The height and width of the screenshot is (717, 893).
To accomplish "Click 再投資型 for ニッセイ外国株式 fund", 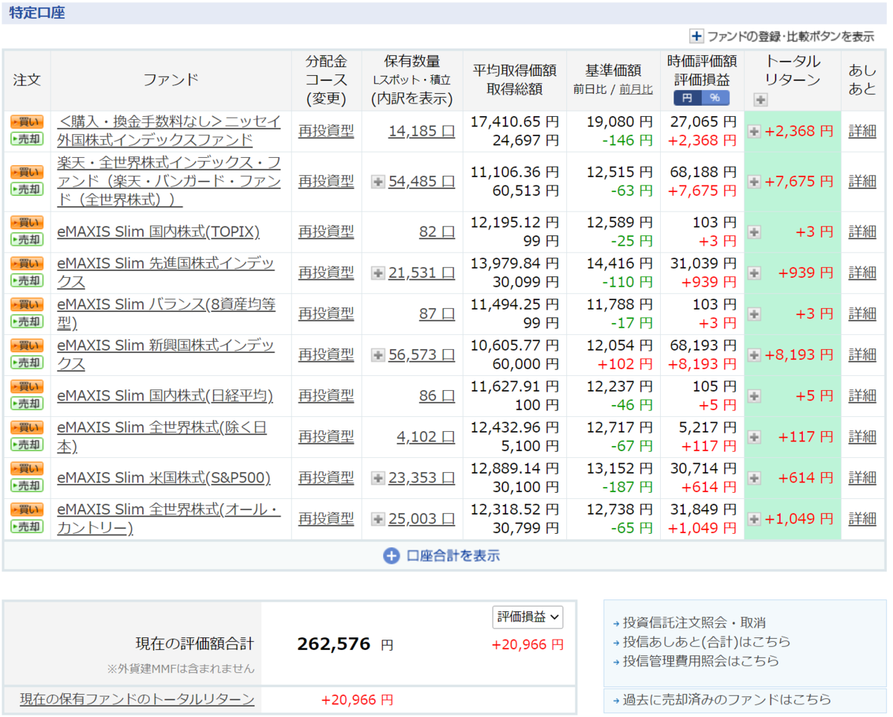I will click(326, 131).
